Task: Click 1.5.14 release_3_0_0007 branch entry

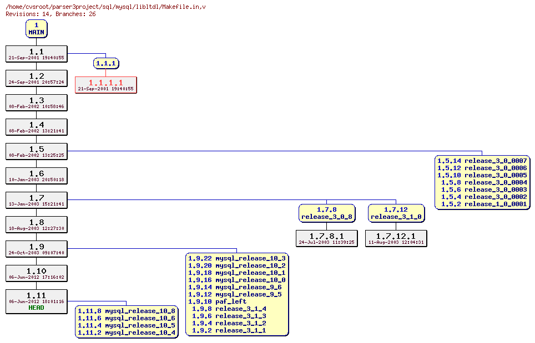Action: coord(482,161)
